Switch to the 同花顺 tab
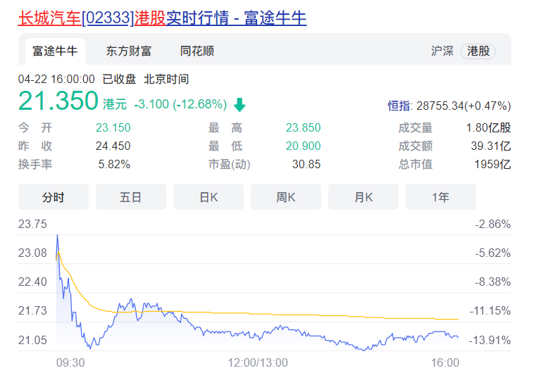536x373 pixels. [197, 51]
